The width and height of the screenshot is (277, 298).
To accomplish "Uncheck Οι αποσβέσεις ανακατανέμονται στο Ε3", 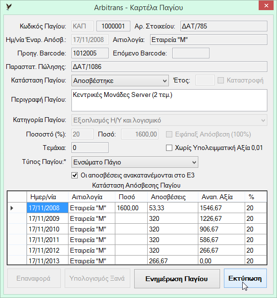I will tap(75, 175).
